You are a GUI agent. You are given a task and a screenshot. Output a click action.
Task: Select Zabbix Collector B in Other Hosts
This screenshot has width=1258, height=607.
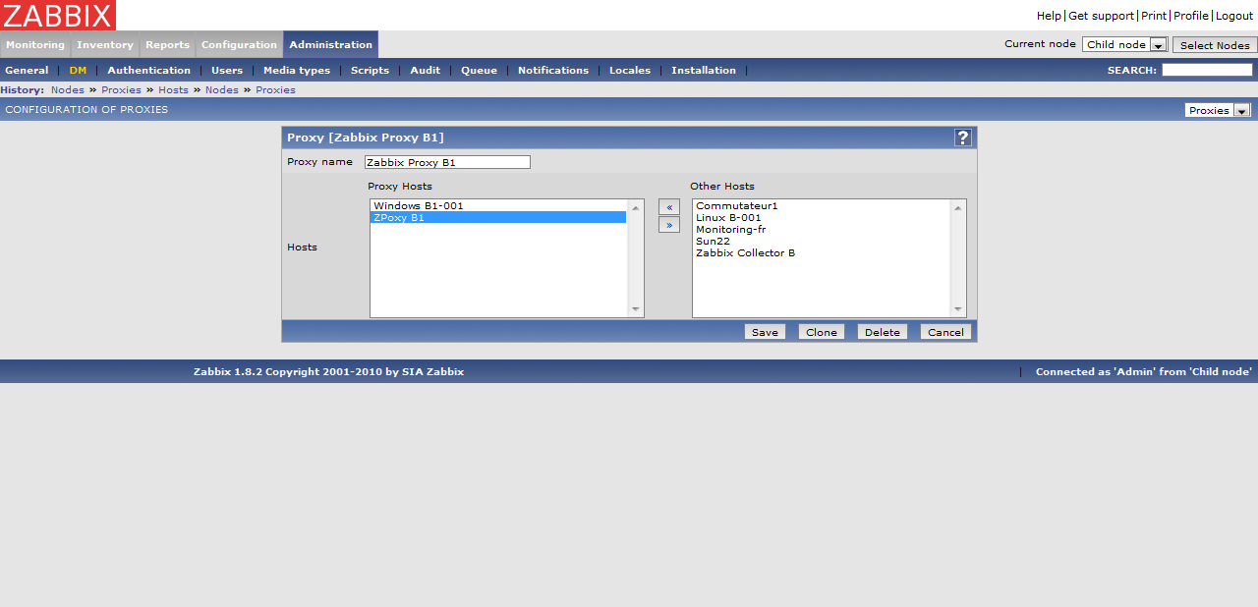click(x=745, y=253)
